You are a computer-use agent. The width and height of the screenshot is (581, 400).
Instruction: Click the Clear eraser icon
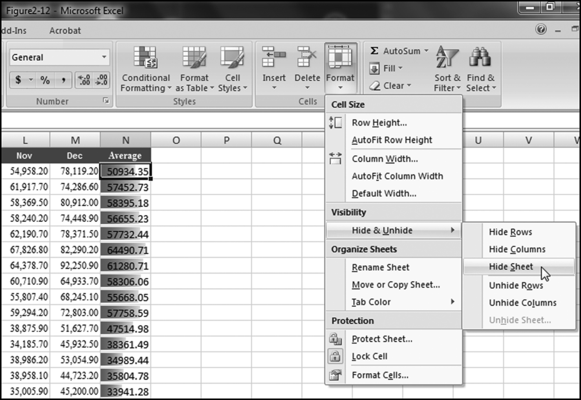(x=375, y=86)
